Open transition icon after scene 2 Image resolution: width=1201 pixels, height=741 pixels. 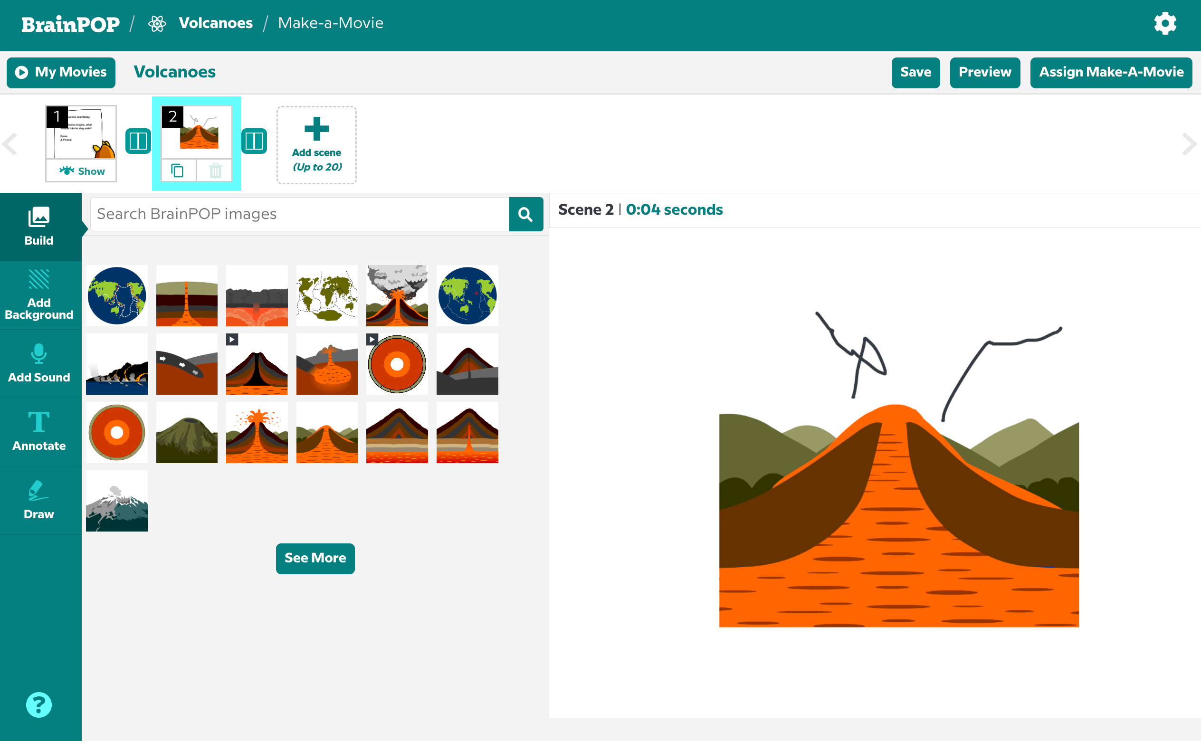(254, 141)
